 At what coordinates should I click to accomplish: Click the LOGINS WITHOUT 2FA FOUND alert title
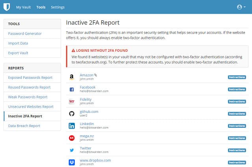[x=102, y=51]
